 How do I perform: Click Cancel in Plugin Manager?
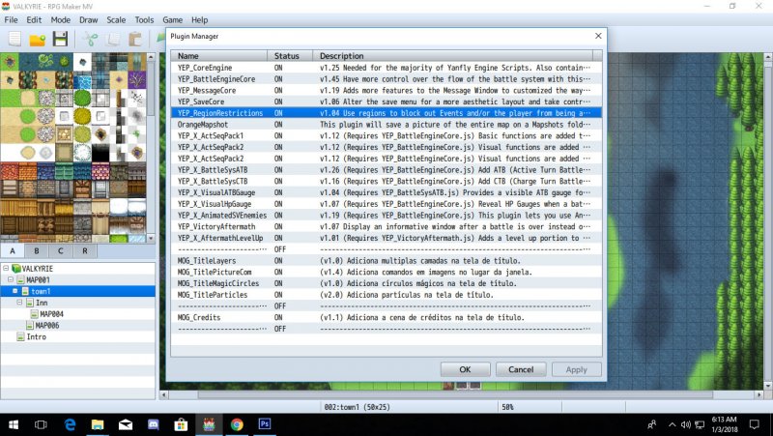521,369
